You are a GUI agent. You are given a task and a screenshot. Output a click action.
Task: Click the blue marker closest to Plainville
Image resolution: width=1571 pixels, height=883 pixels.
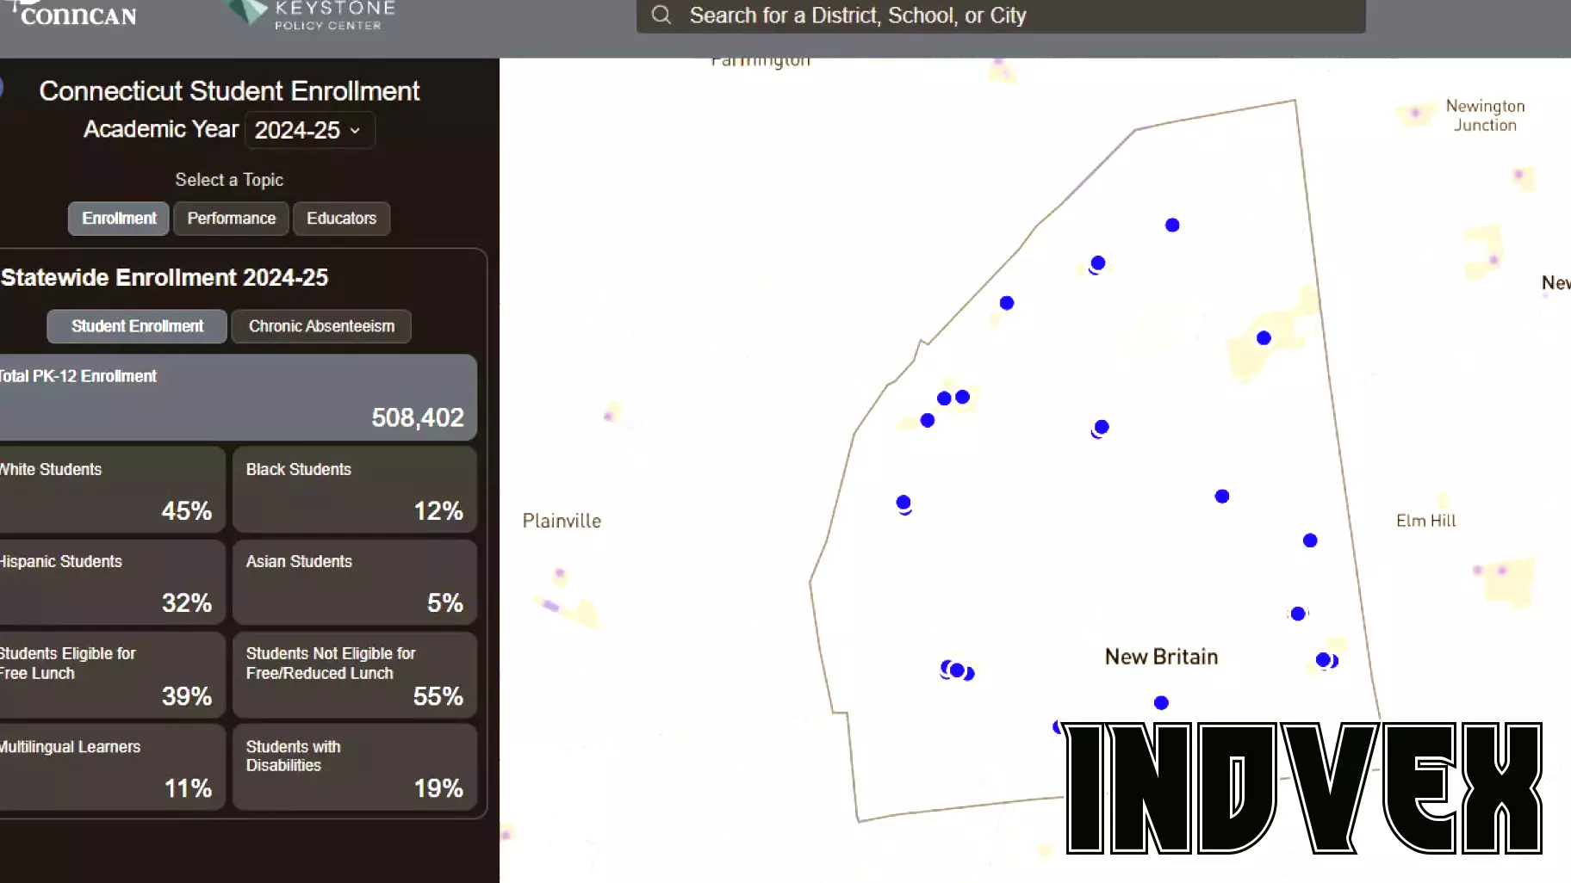[902, 502]
